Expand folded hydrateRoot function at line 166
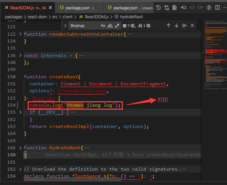This screenshot has height=185, width=227. pos(21,148)
